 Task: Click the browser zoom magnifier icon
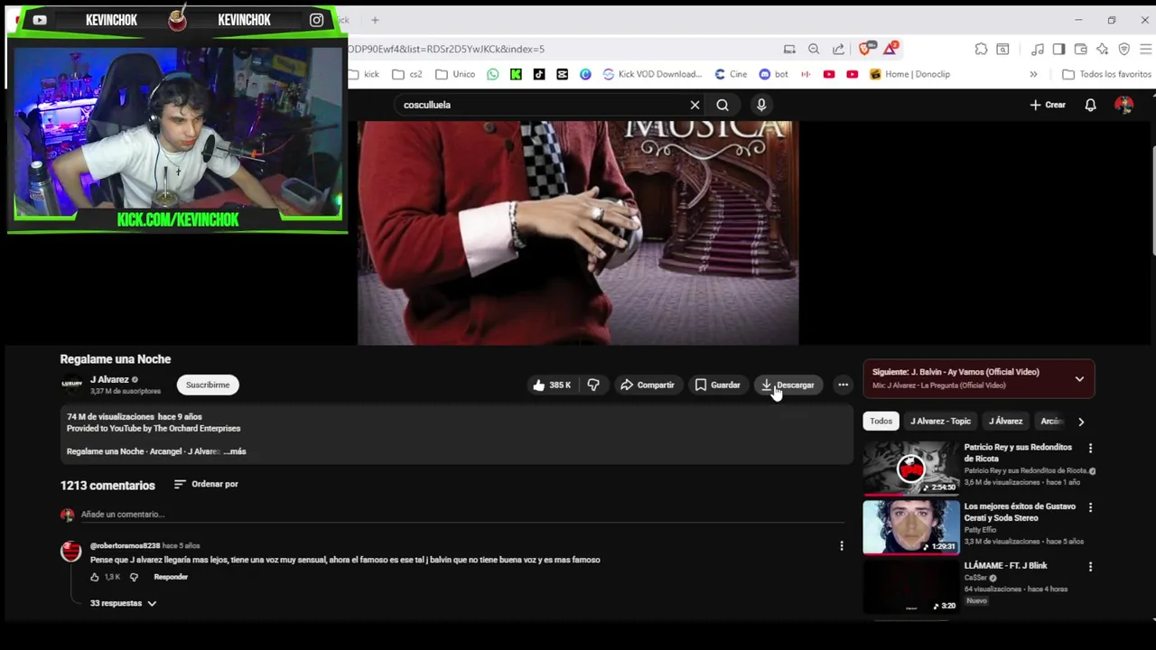coord(814,49)
